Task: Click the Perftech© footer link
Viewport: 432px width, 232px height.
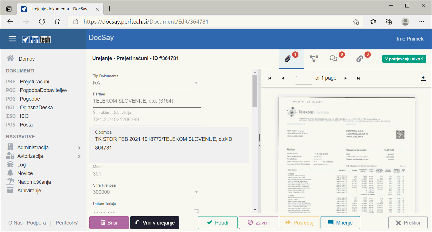Action: [x=67, y=223]
